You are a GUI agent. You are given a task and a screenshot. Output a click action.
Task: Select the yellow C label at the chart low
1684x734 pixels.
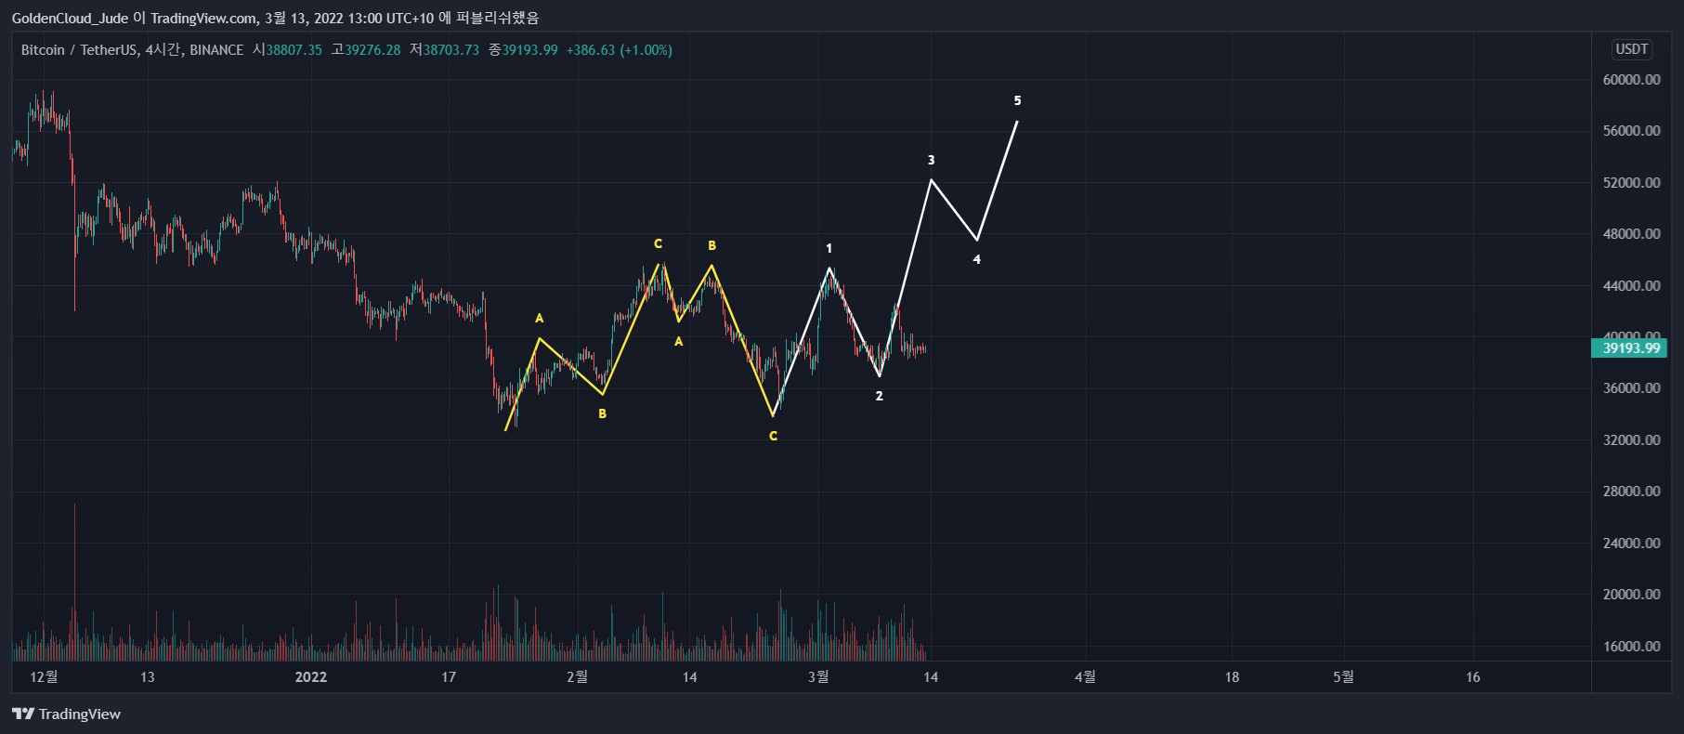[x=773, y=437]
